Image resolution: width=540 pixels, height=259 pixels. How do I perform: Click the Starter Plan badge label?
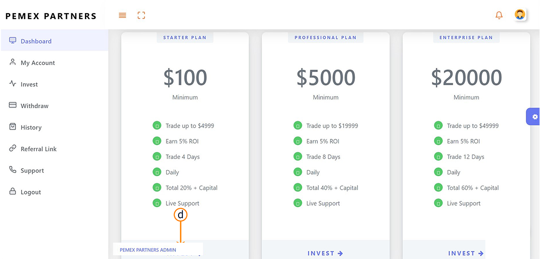point(185,37)
